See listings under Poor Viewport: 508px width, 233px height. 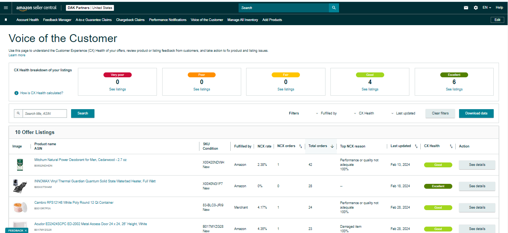point(202,89)
